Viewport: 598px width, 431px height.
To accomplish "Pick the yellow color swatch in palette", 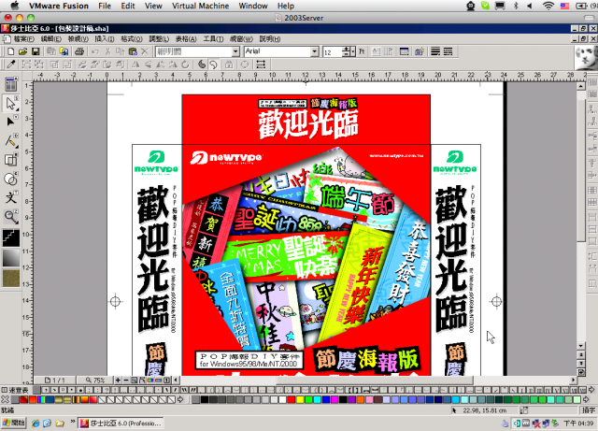I will (x=300, y=400).
